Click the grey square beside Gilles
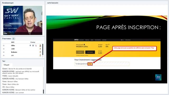The image size is (169, 95). (4, 46)
